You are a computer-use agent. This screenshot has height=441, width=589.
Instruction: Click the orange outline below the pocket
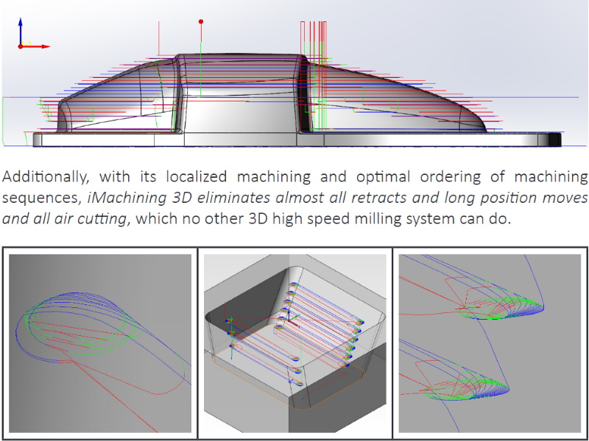coord(294,387)
